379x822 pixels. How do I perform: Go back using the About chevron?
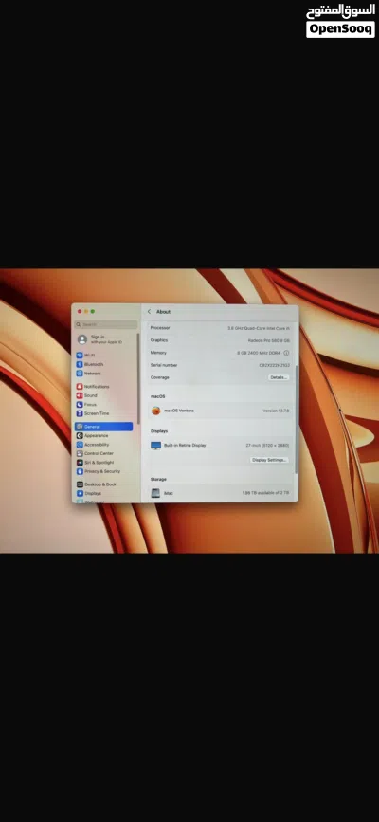coord(149,311)
